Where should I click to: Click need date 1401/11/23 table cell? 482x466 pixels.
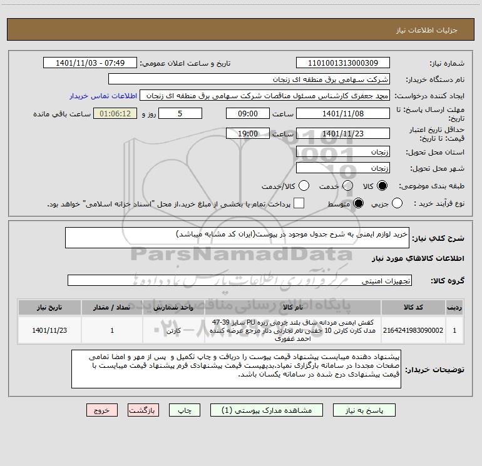[49, 330]
